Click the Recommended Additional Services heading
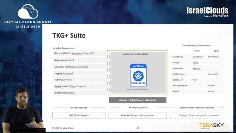 [197, 108]
